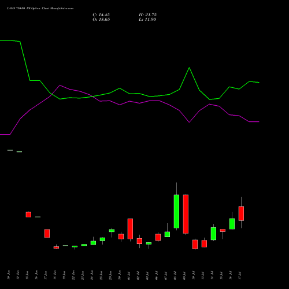The height and width of the screenshot is (289, 289).
Task: Click the low value "L: 11.90"
Action: (x=147, y=20)
